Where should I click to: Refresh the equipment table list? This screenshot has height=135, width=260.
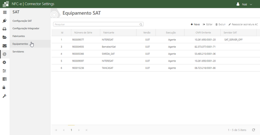point(253,130)
